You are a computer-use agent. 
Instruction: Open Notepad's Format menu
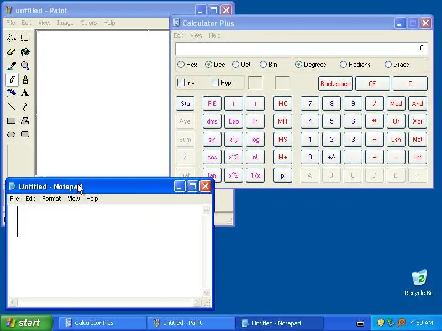[x=51, y=199]
